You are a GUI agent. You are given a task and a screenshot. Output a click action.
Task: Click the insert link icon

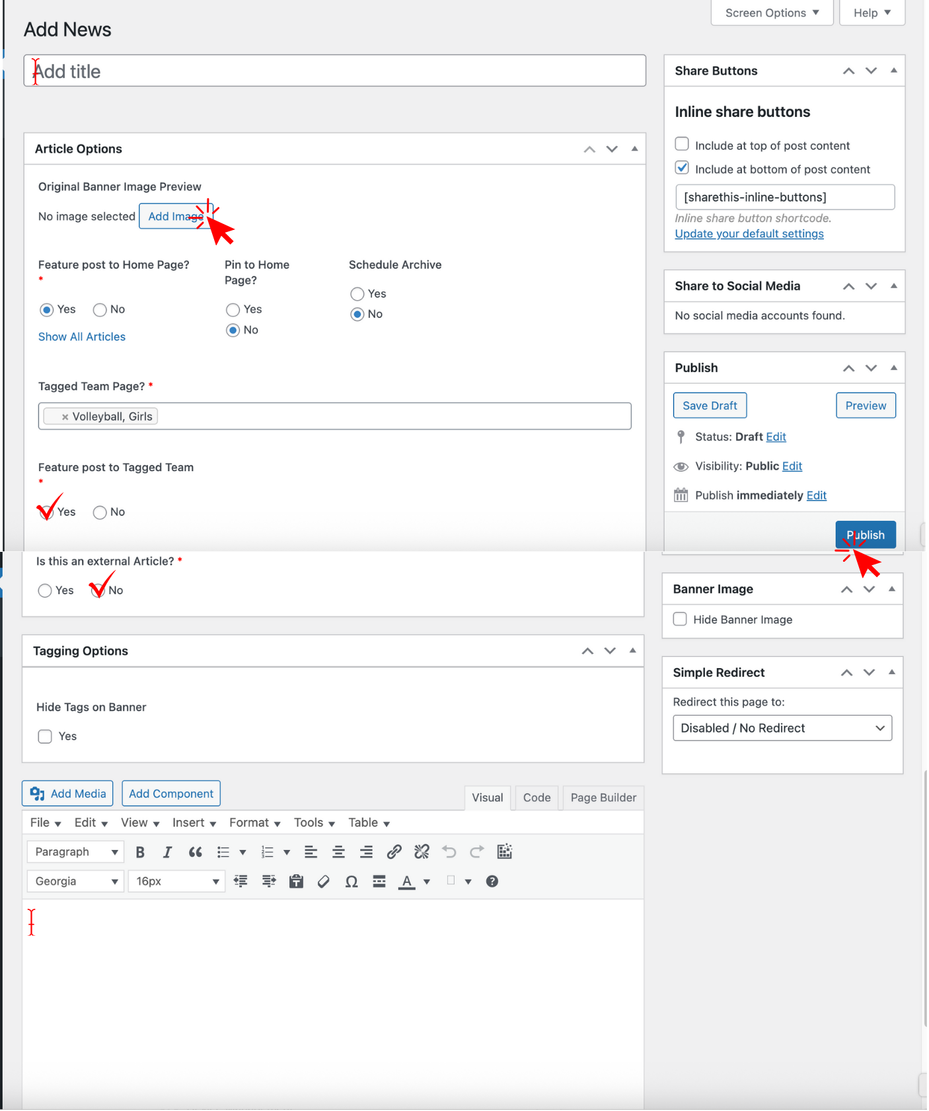(394, 853)
